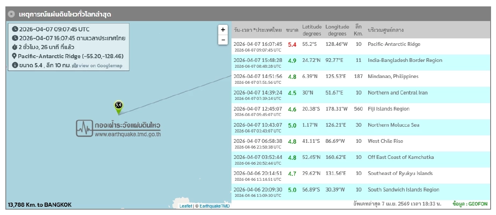Viewport: 496px width, 215px height.
Task: Zoom in the map with plus button
Action: point(223,30)
